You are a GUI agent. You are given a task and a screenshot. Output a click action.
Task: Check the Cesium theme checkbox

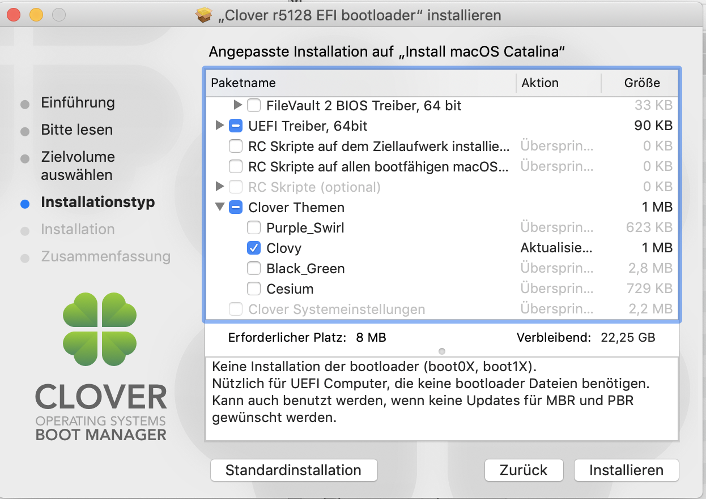tap(254, 289)
